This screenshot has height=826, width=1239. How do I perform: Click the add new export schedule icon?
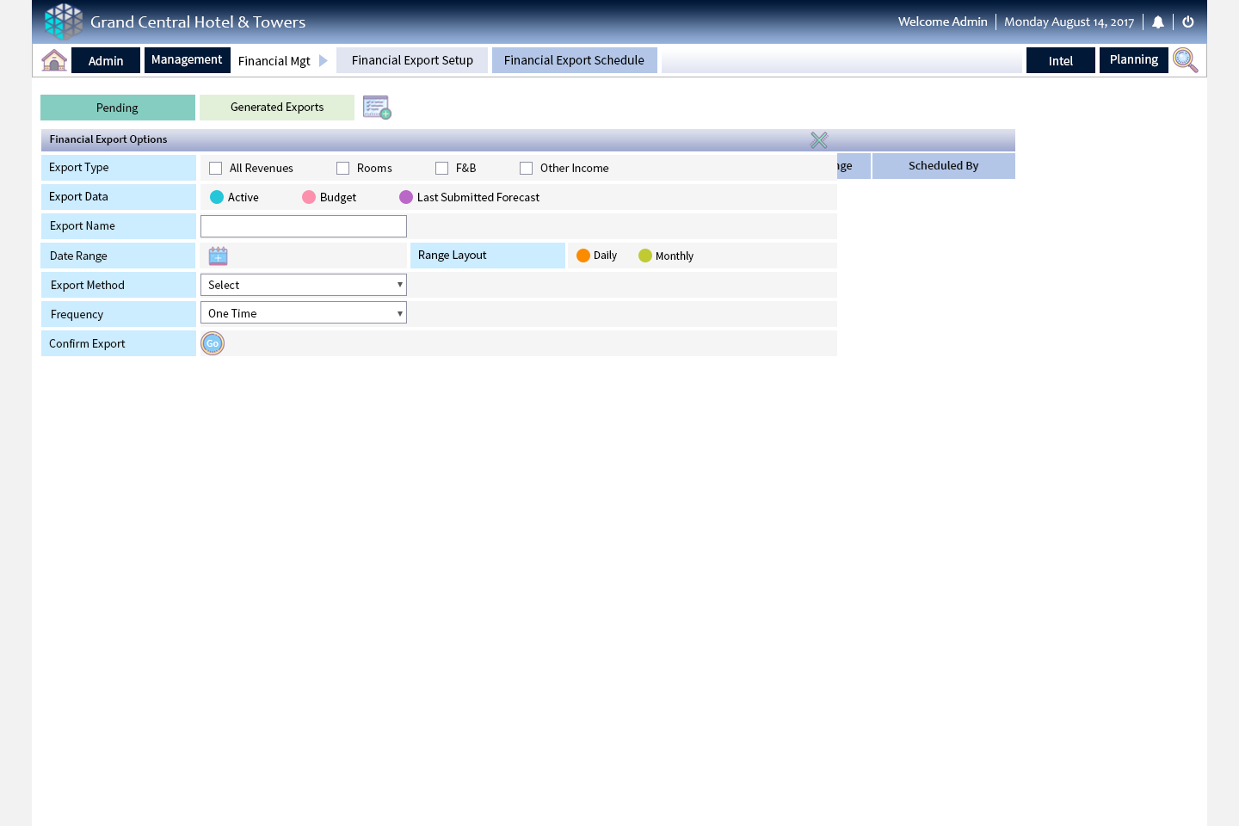click(377, 108)
